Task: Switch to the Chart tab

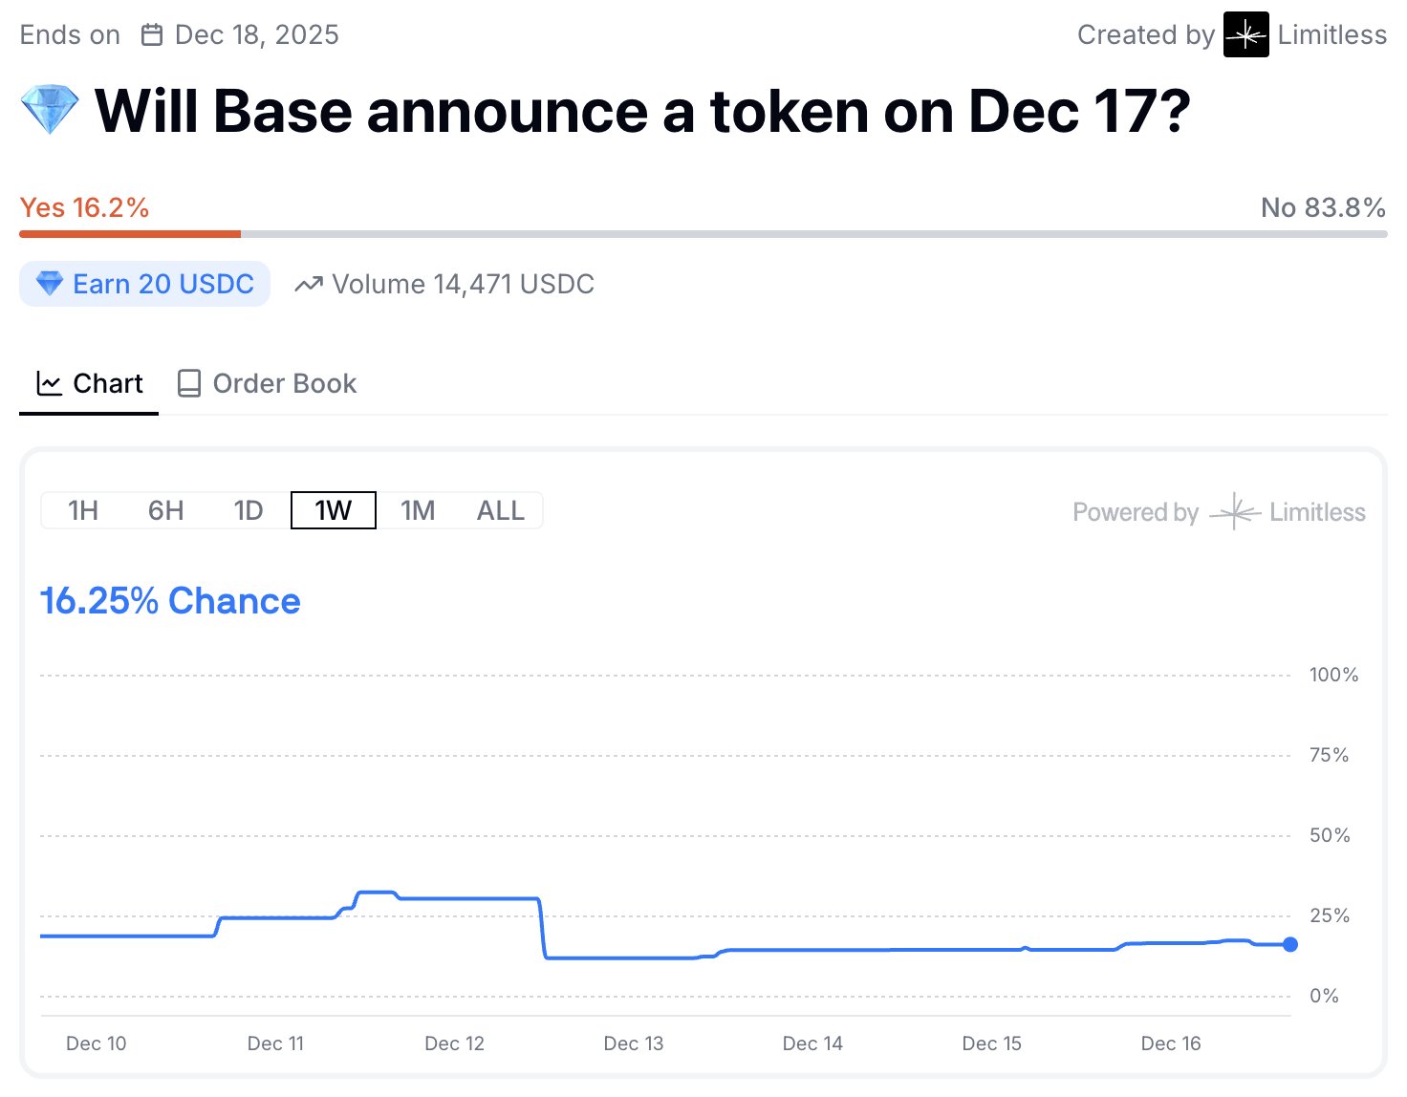Action: pos(89,383)
